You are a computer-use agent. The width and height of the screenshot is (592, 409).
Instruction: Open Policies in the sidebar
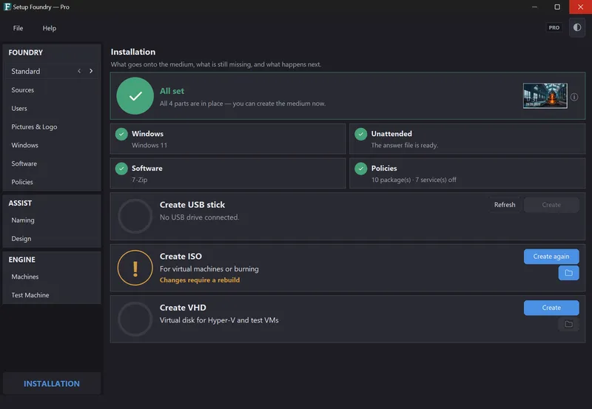[x=52, y=182]
